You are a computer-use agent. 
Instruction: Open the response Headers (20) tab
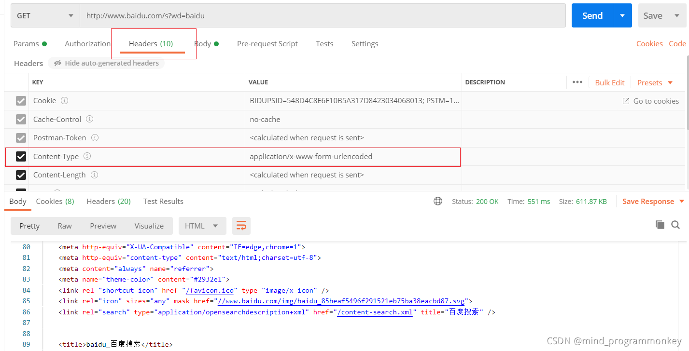[109, 202]
